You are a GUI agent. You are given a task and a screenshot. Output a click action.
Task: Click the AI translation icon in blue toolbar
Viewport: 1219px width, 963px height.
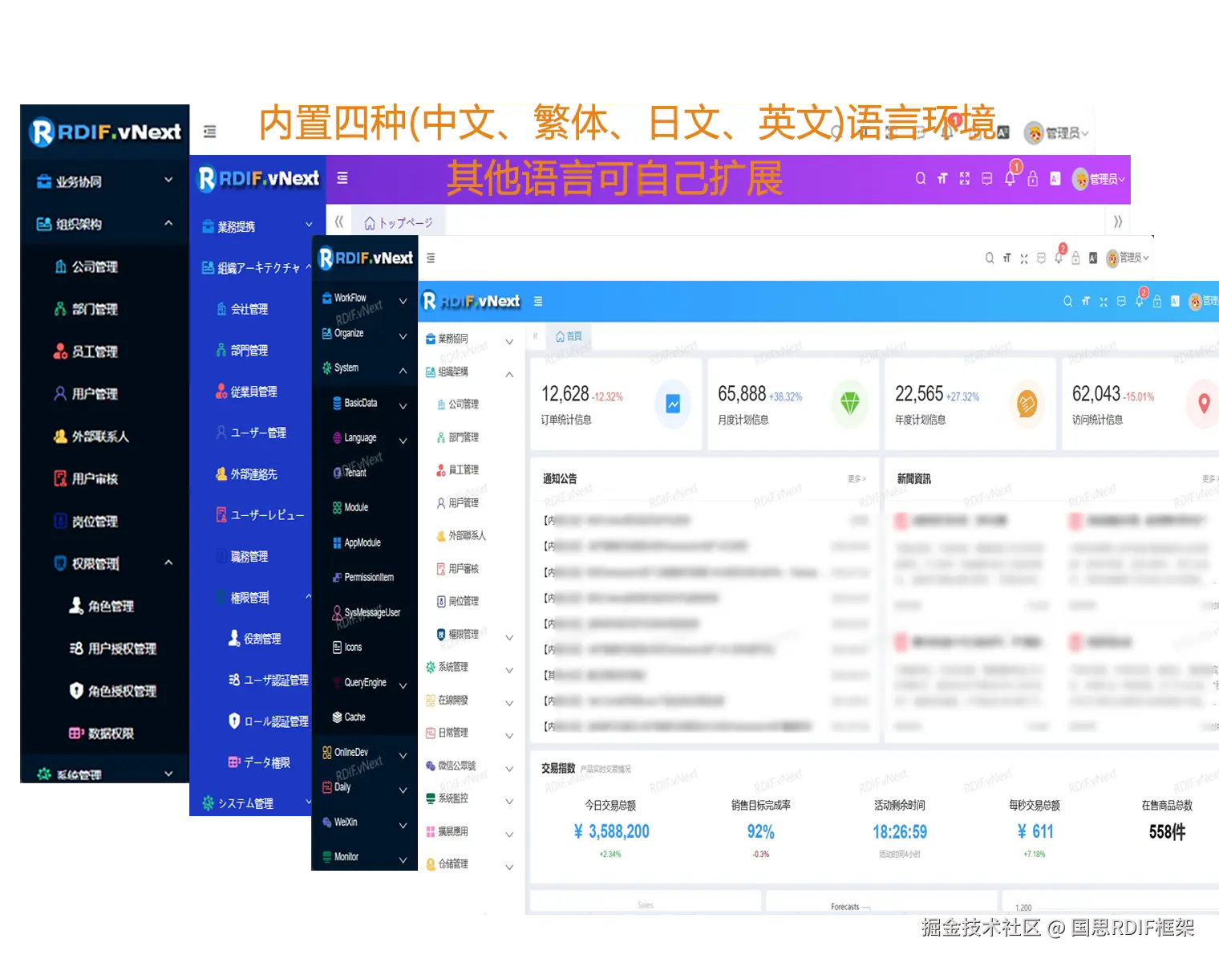pyautogui.click(x=1175, y=301)
